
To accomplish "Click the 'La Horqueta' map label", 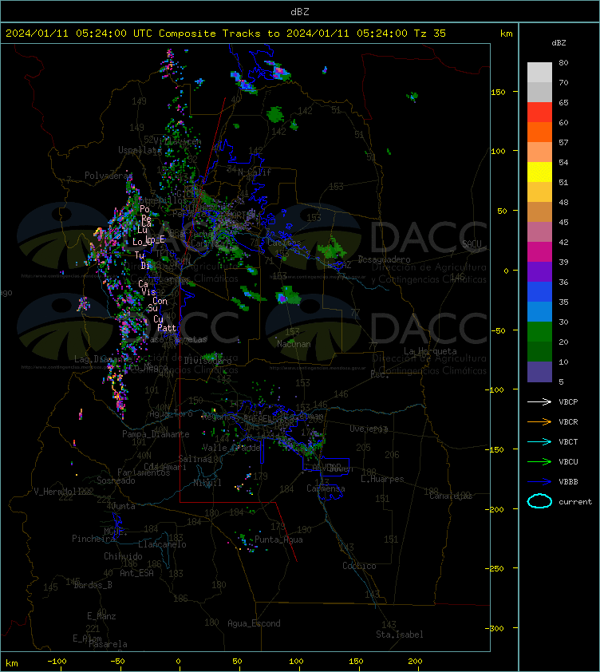I will (430, 351).
